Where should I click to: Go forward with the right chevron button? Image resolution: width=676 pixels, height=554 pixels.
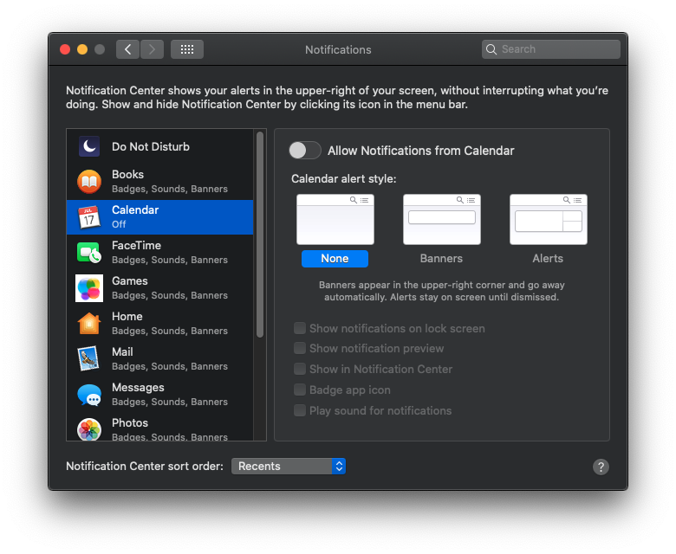(x=153, y=49)
